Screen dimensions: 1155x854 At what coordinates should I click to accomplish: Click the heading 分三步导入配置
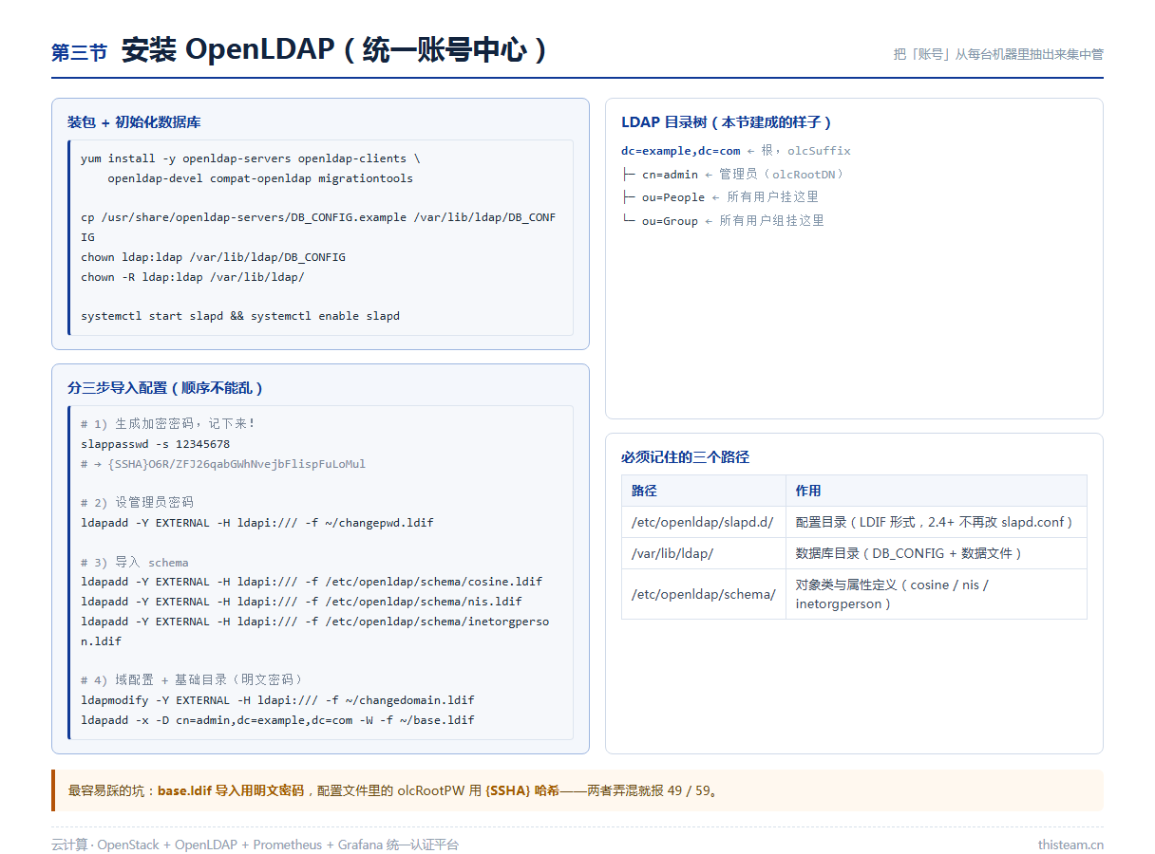pyautogui.click(x=165, y=388)
